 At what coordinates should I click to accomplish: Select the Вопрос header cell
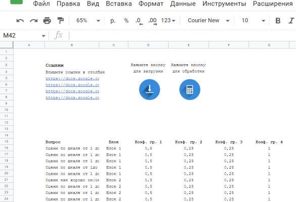[x=72, y=142]
